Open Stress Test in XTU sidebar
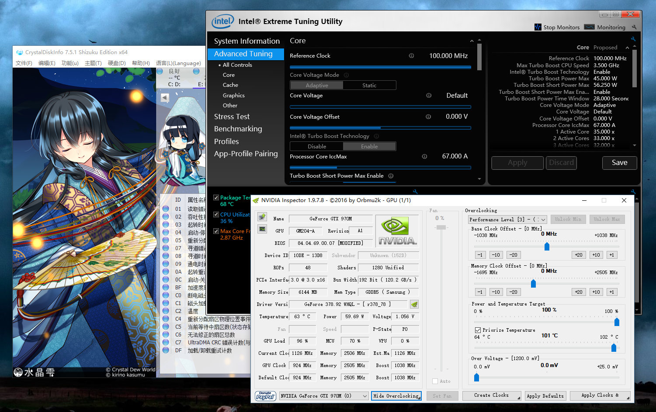 [232, 117]
